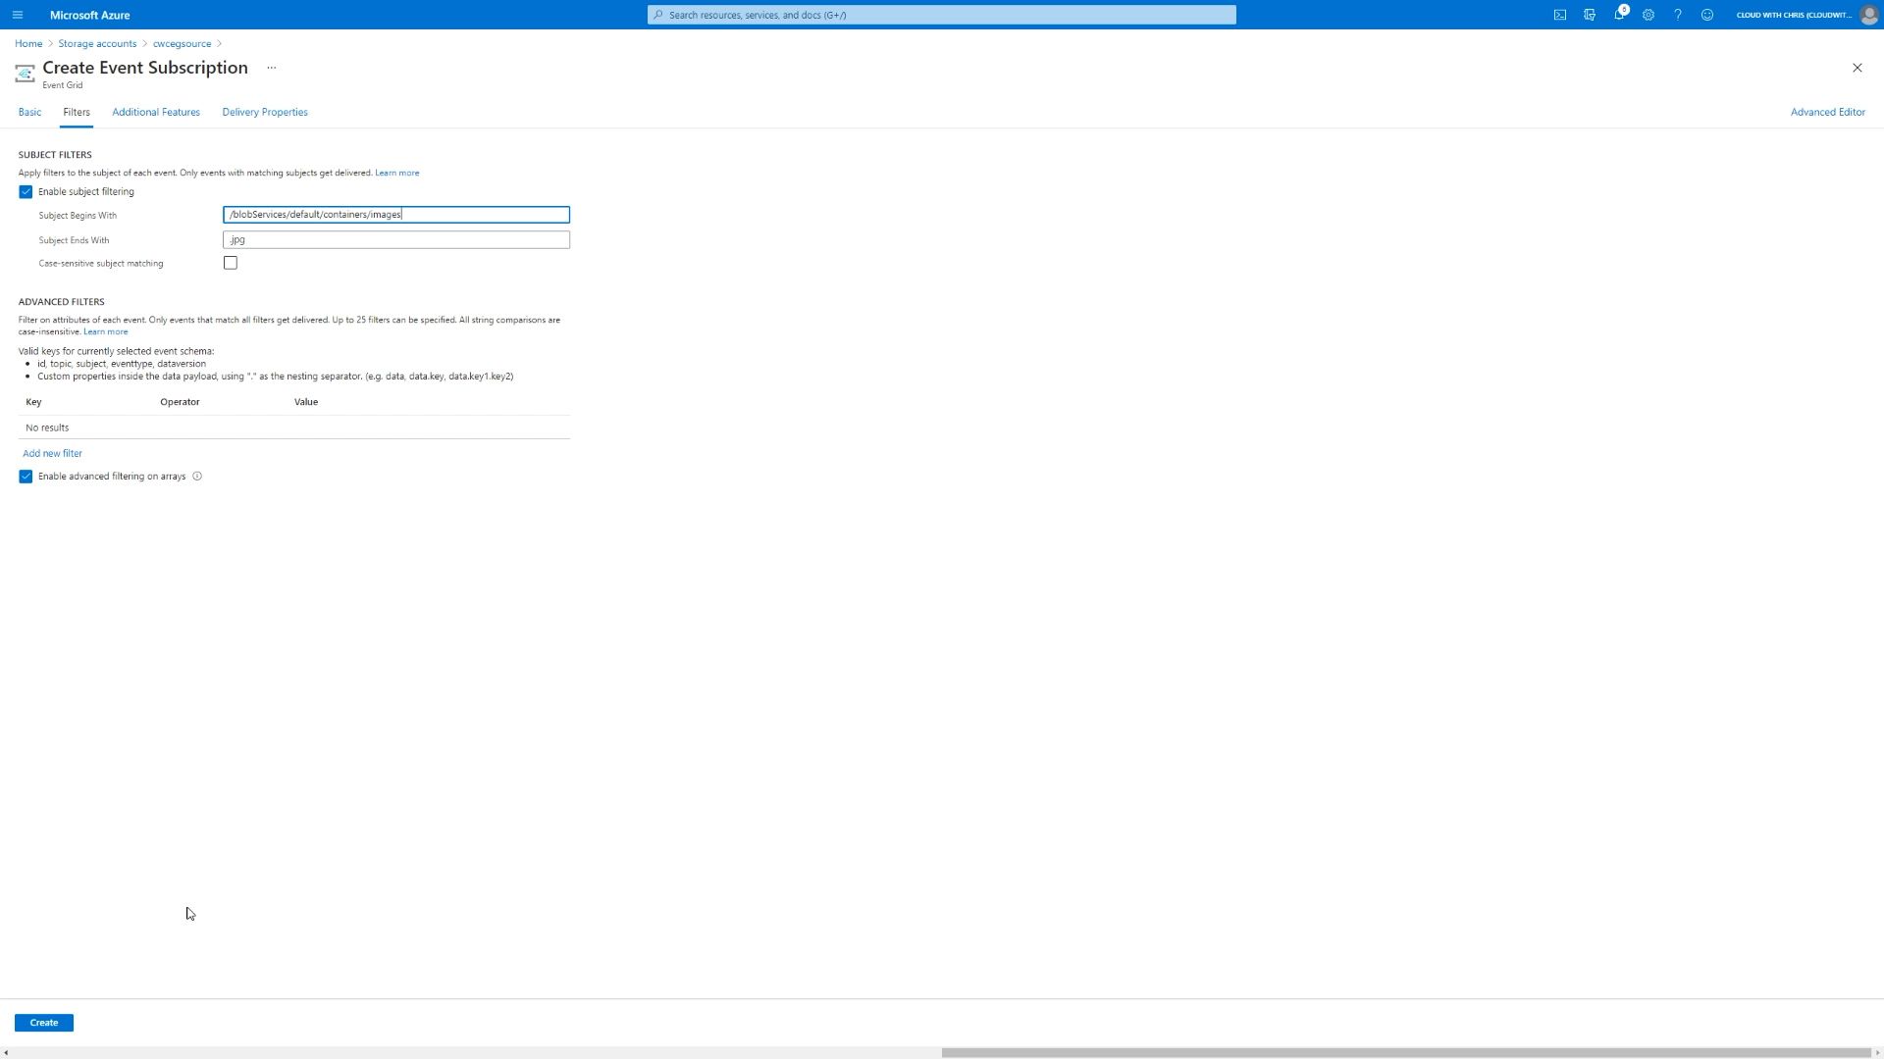Viewport: 1884px width, 1059px height.
Task: Open portal settings gear
Action: click(x=1648, y=15)
